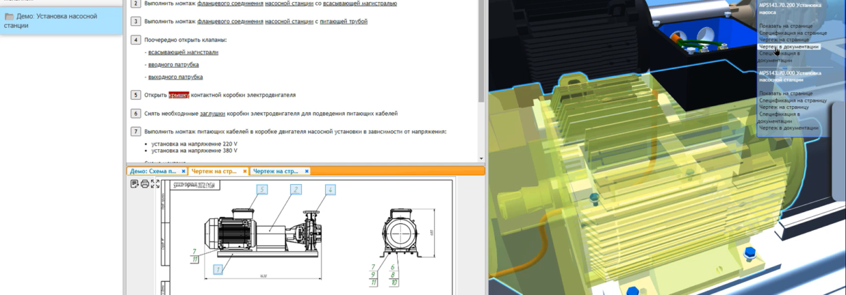Click the print icon above the drawing
The height and width of the screenshot is (295, 846).
[x=145, y=184]
